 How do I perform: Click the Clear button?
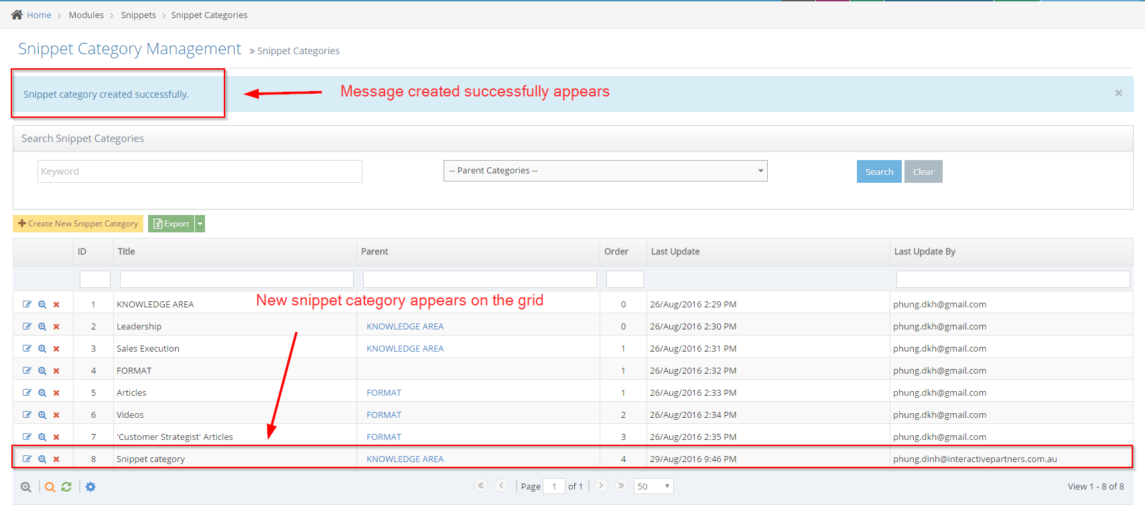(923, 171)
